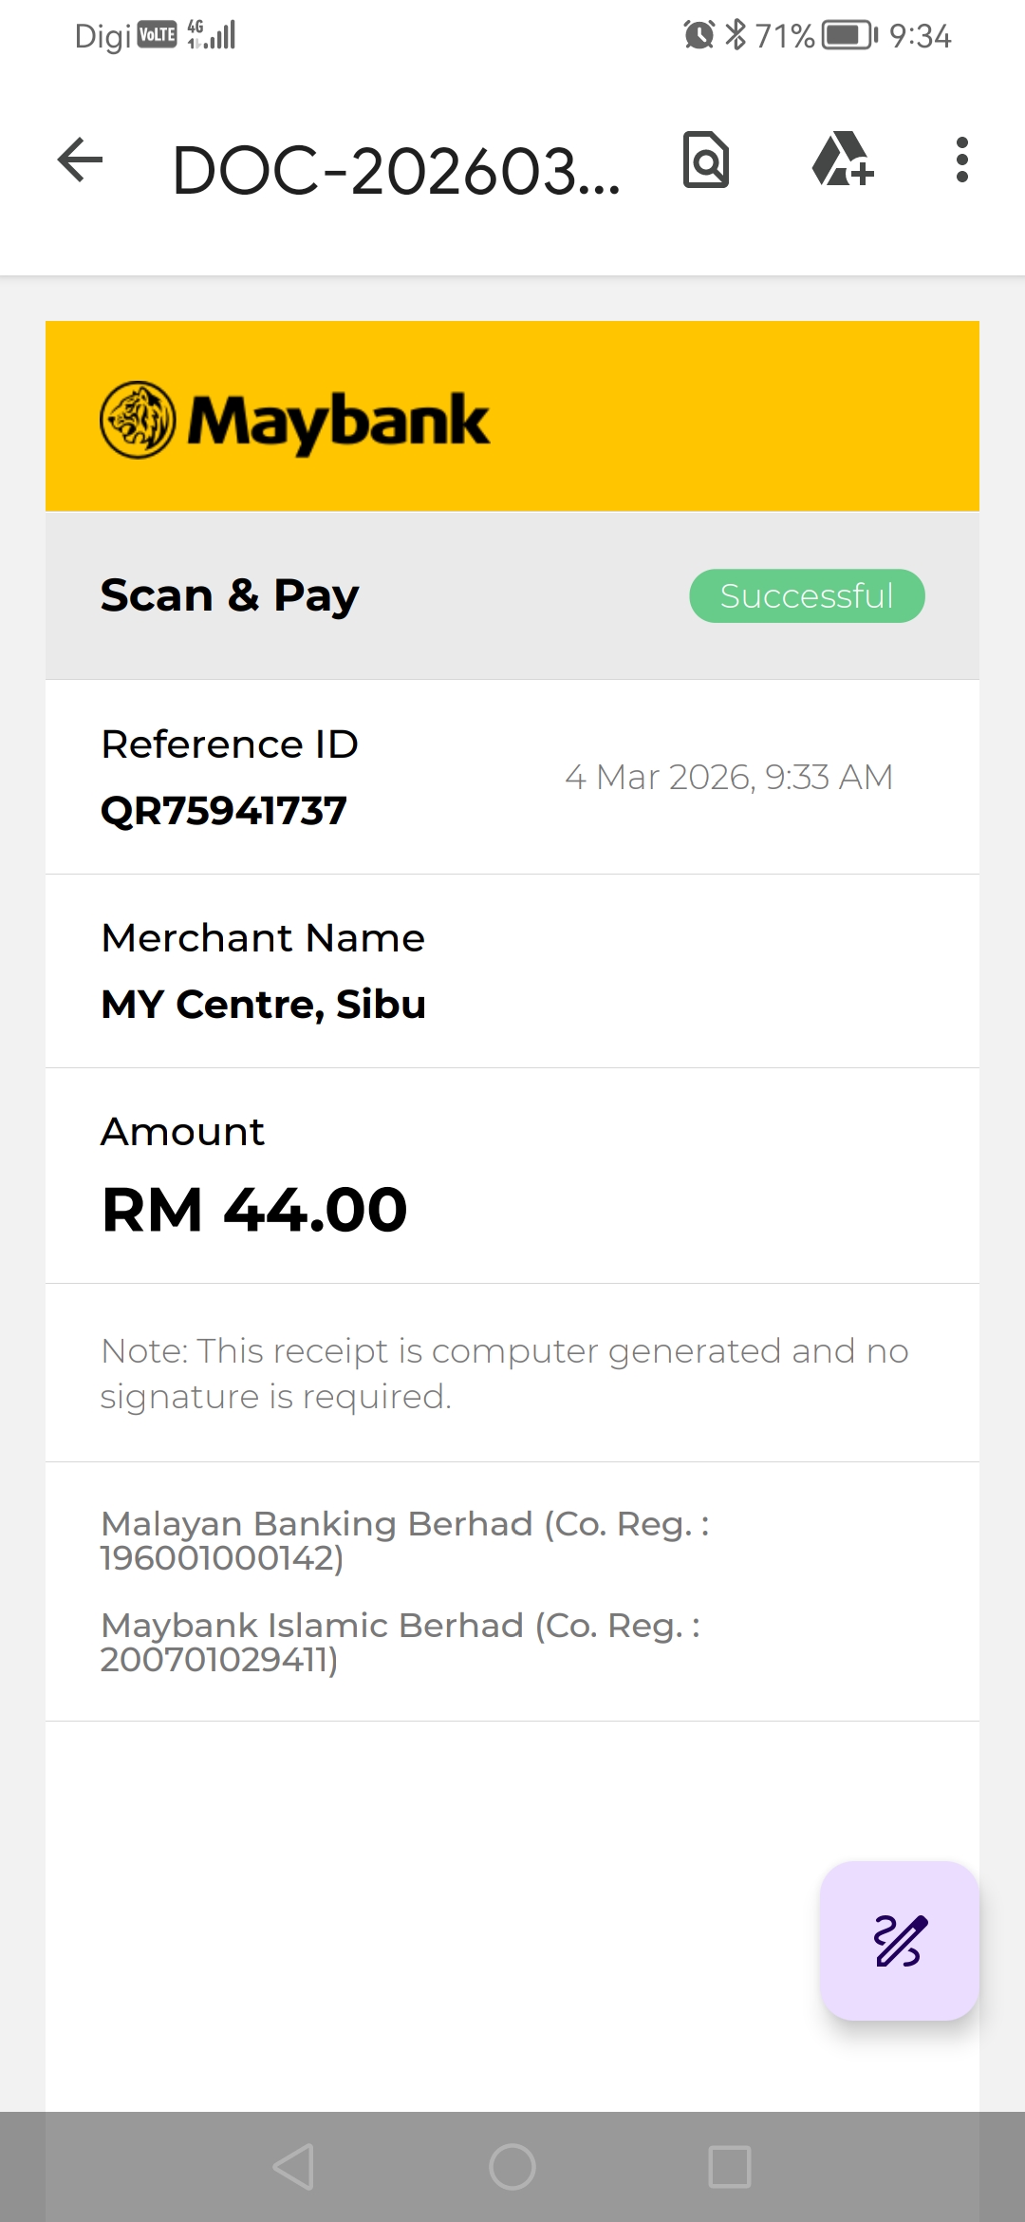Tap the edit annotate floating button
The image size is (1025, 2222).
tap(899, 1940)
